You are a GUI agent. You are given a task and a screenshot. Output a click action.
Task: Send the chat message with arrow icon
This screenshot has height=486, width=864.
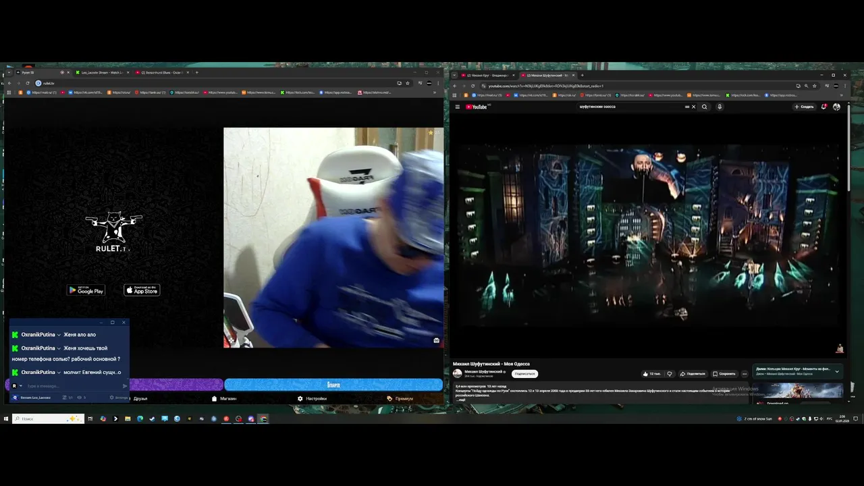tap(125, 386)
